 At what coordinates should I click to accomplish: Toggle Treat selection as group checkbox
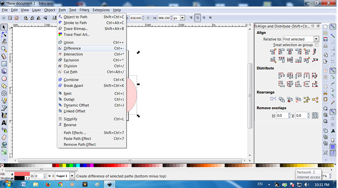click(316, 45)
